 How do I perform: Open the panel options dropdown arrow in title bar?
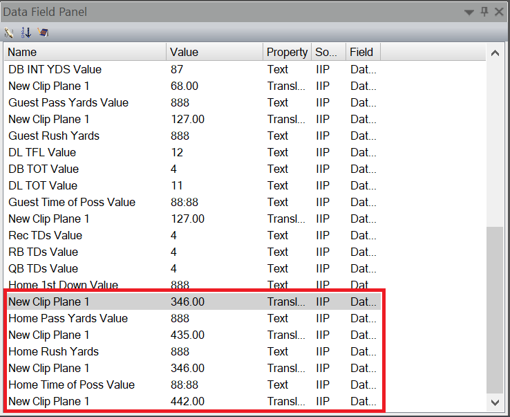click(x=469, y=12)
